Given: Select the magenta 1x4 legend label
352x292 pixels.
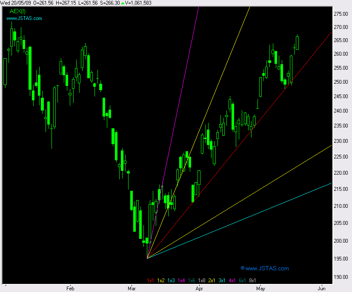Looking at the screenshot, I should 181,281.
